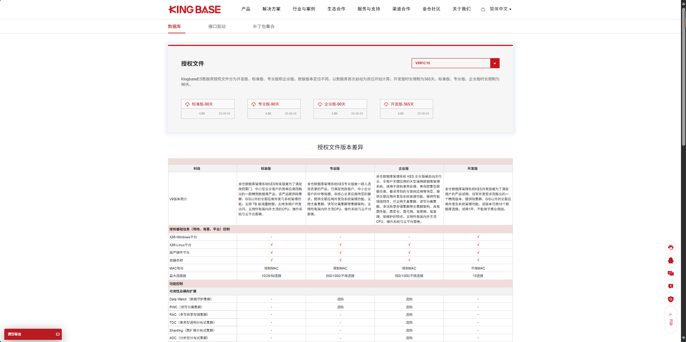Viewport: 686px width, 342px height.
Task: Switch to the 接口驱动 tab
Action: (217, 26)
